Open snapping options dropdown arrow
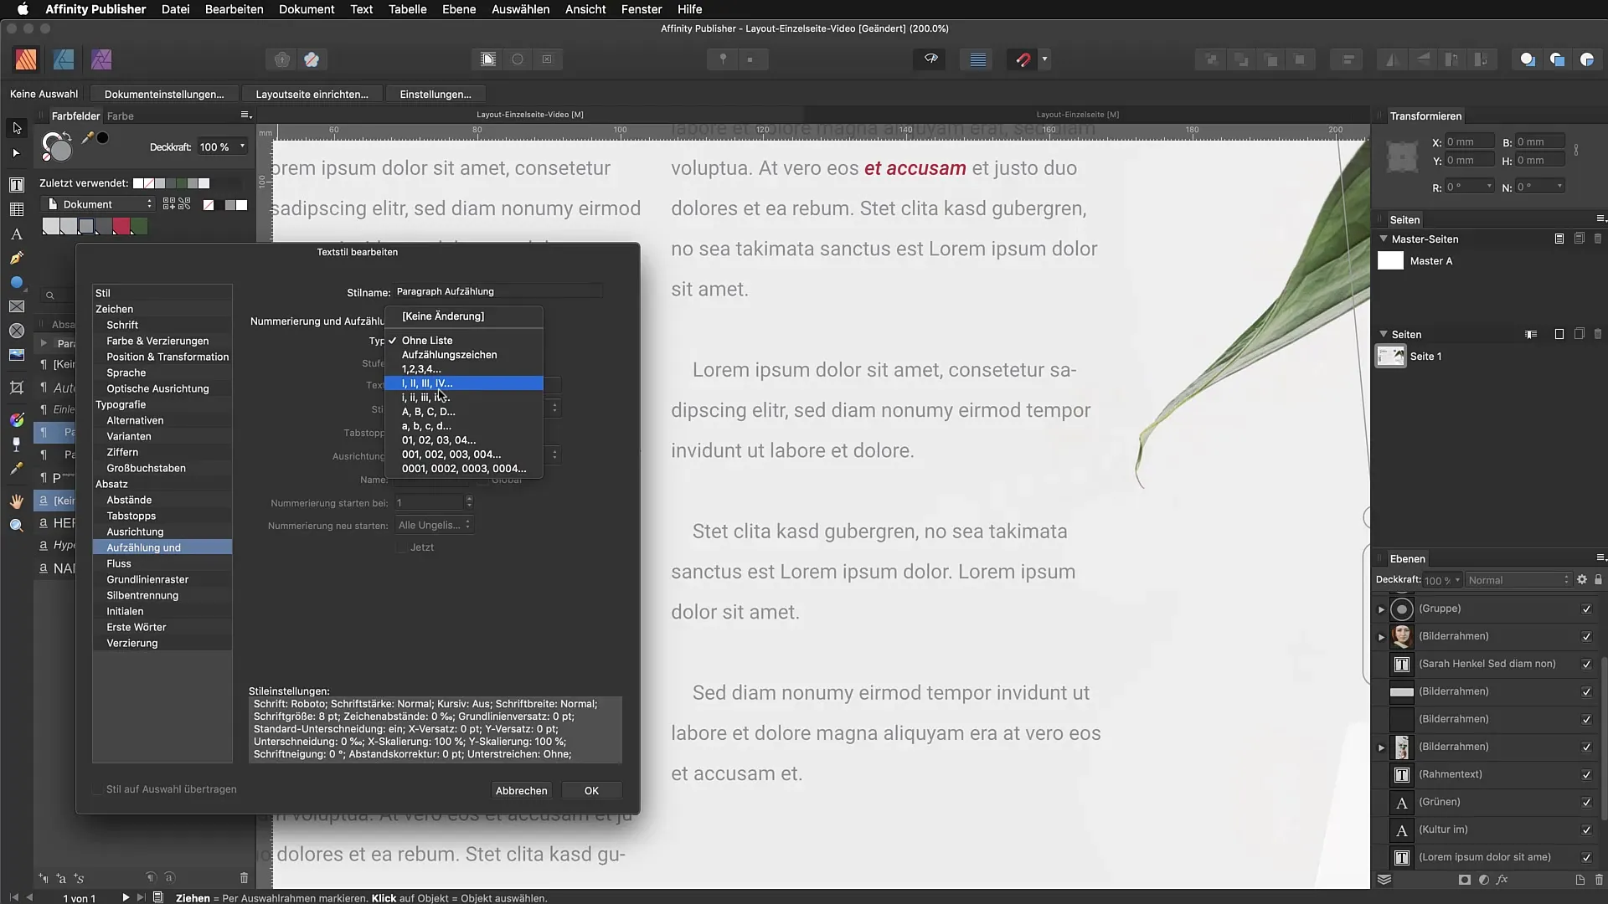Screen dimensions: 1608x904 1044,59
